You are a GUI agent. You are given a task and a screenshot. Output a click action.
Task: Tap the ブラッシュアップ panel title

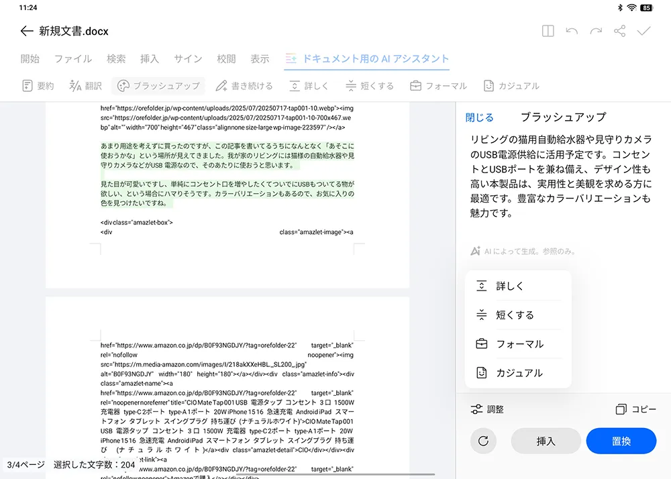click(563, 117)
